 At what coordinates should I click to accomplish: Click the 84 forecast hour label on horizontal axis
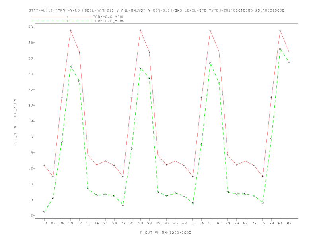tap(289, 223)
